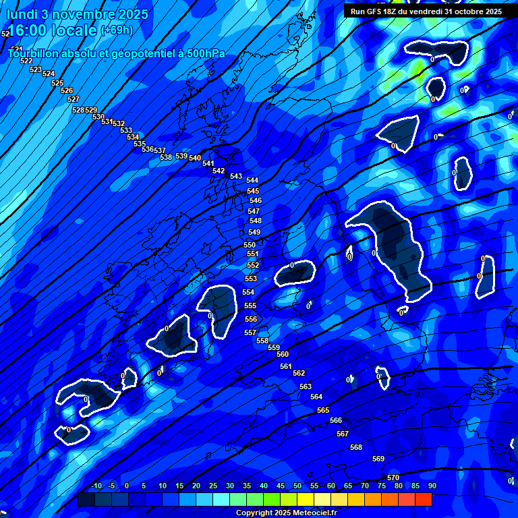Select the yellow 50 legend swatch
This screenshot has height=518, width=518.
click(306, 500)
